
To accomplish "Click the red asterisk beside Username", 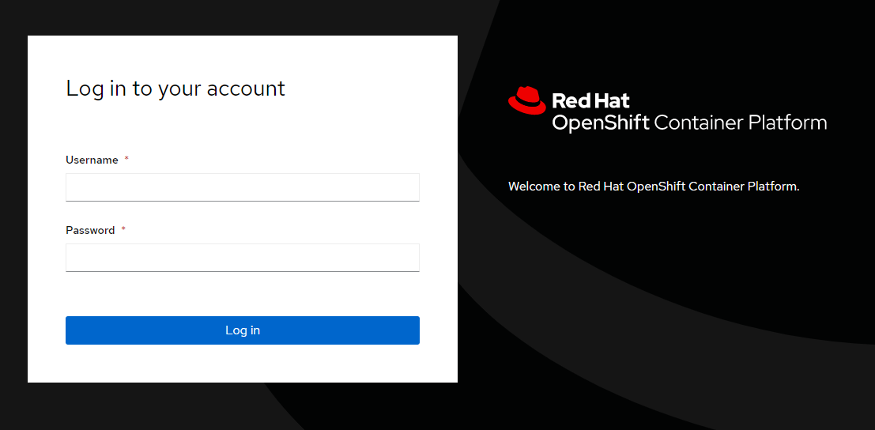I will coord(126,160).
